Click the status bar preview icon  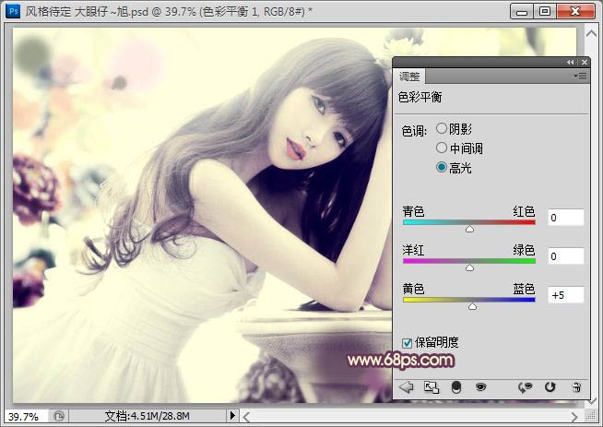(x=59, y=416)
